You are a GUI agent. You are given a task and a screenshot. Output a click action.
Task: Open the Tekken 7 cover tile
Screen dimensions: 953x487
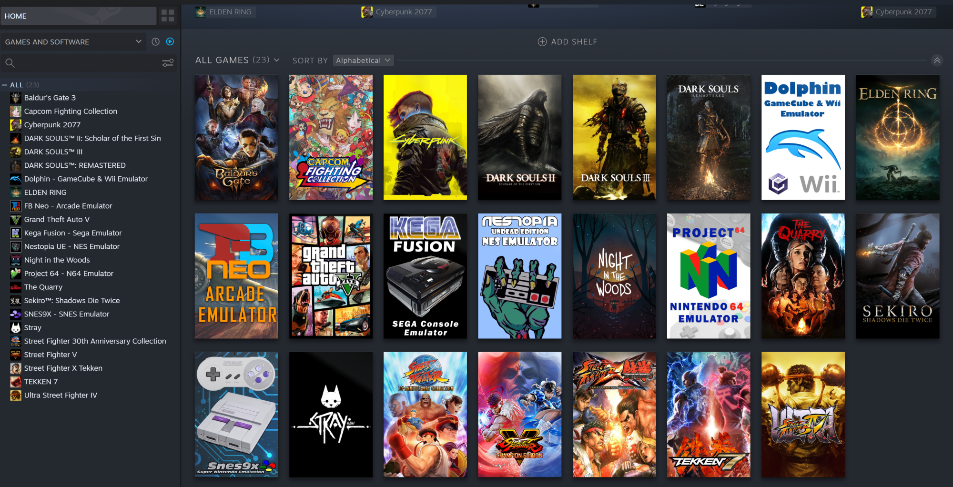click(x=709, y=415)
